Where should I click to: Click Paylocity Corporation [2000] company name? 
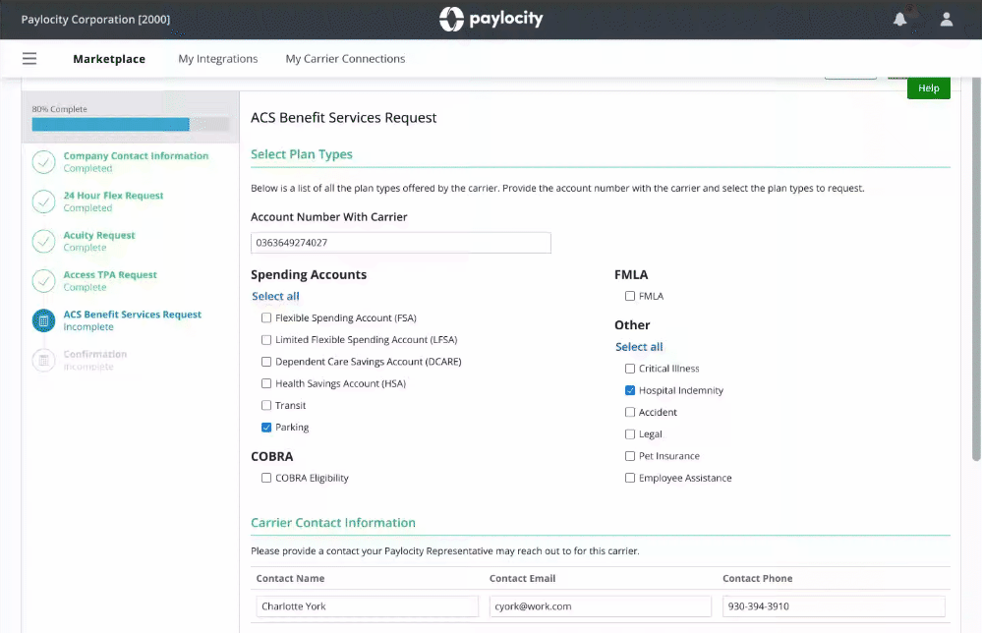tap(95, 20)
